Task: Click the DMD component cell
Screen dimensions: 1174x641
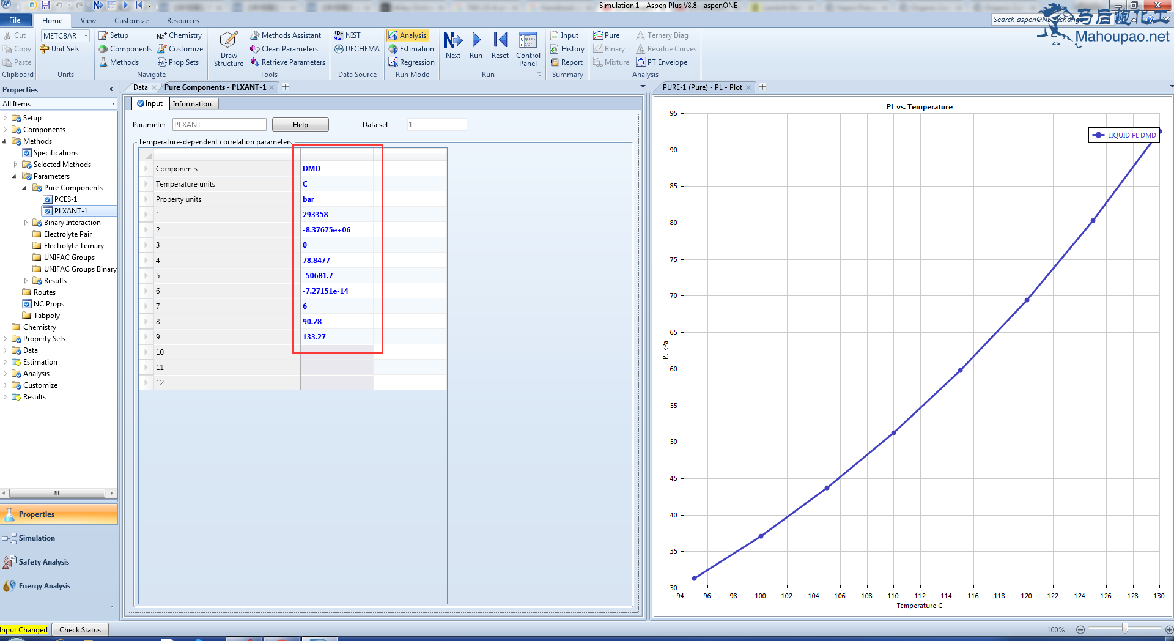Action: click(x=337, y=169)
